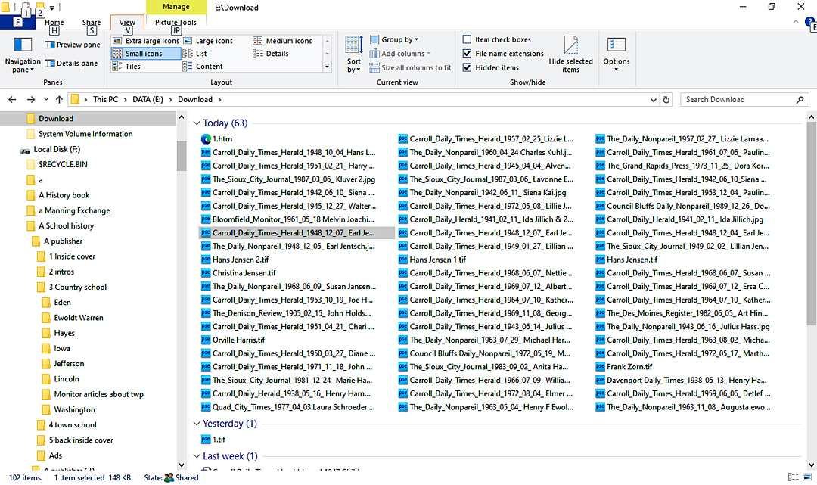
Task: Open the File menu
Action: coord(17,23)
